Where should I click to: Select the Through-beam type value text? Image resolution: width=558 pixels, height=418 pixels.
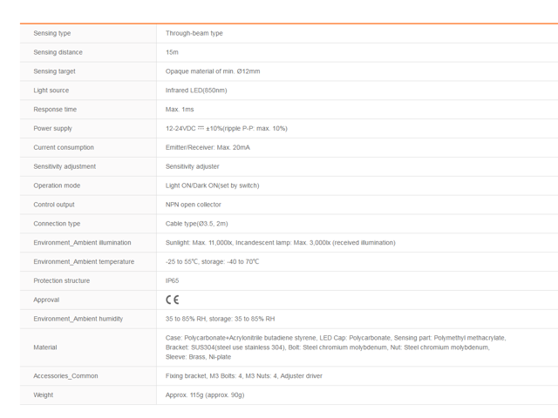pos(194,33)
